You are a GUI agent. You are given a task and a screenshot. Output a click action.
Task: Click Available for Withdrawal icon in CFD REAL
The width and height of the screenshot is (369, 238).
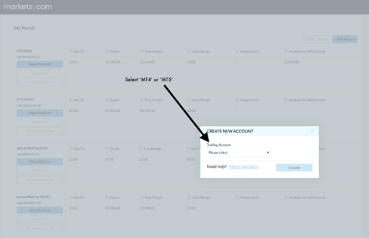286,51
